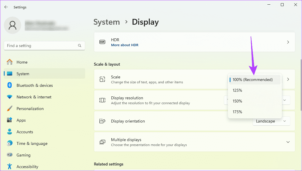302x171 pixels.
Task: Expand the Multiple displays section
Action: tap(288, 142)
